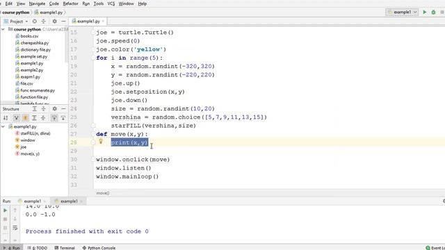This screenshot has width=445, height=250.
Task: Open the Help menu
Action: pyautogui.click(x=142, y=3)
